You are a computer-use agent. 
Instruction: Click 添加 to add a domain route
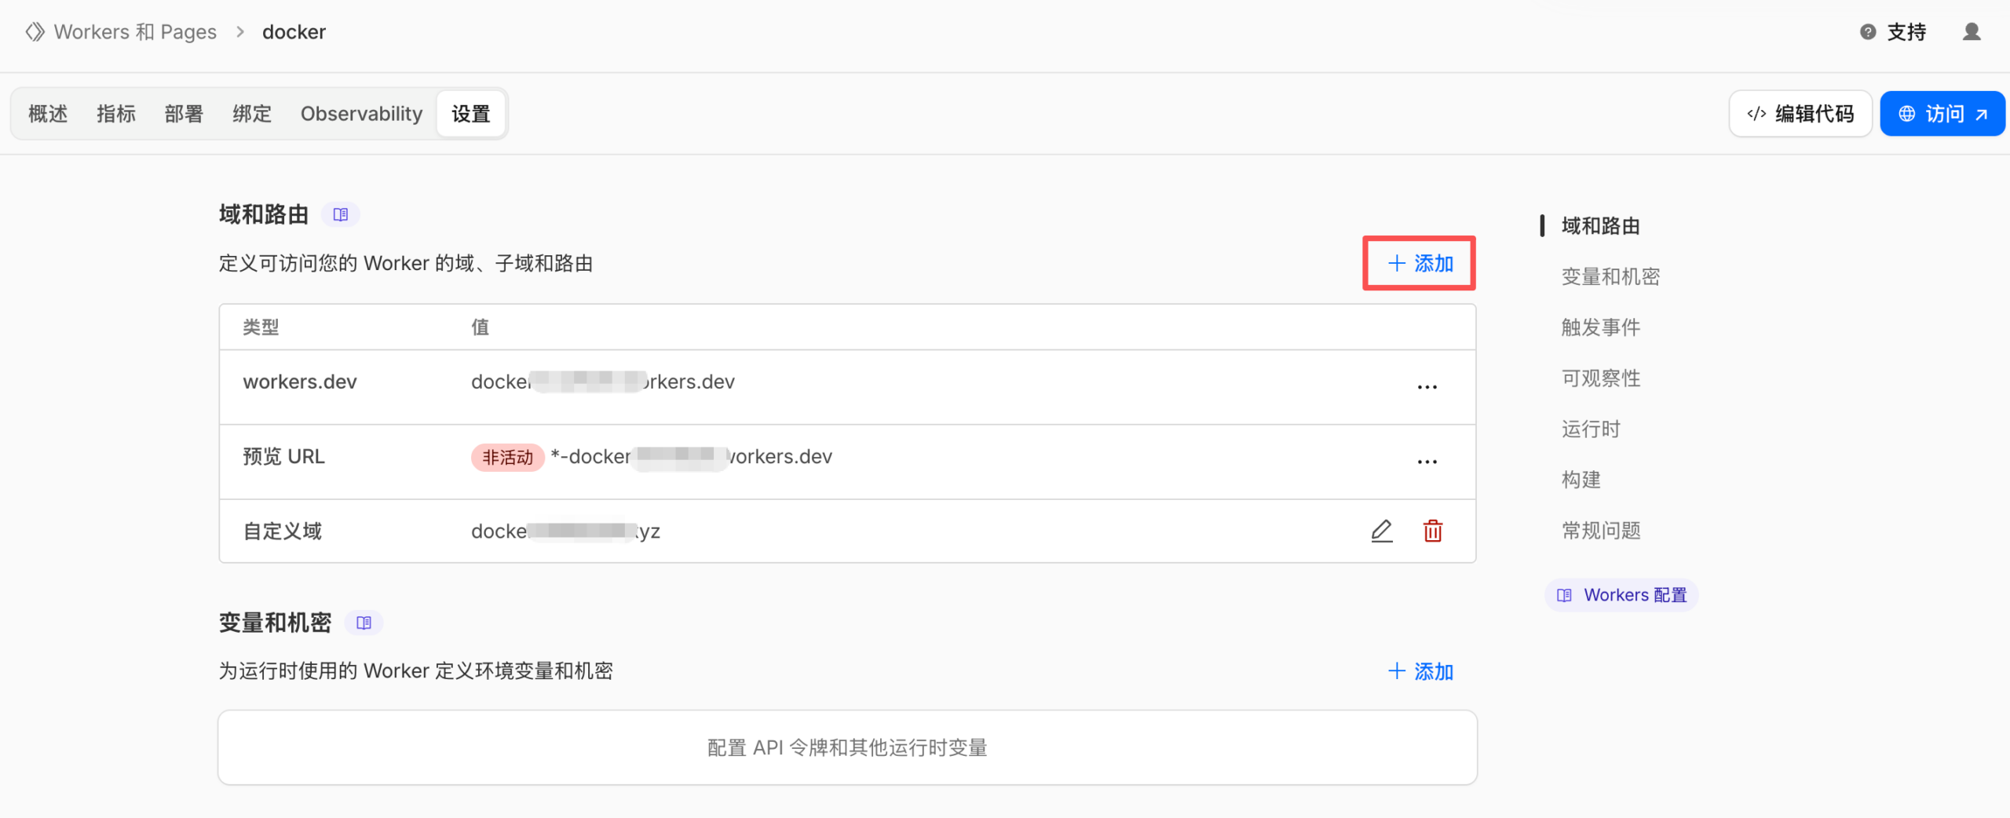(1418, 264)
